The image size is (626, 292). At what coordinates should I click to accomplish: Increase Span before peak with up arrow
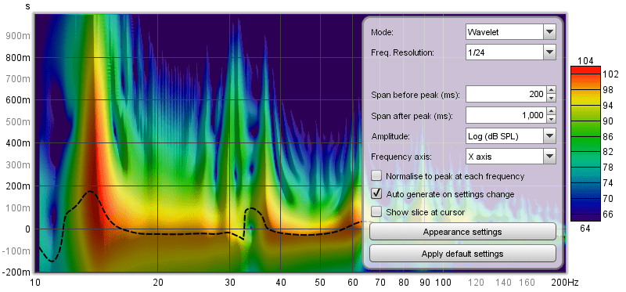click(552, 90)
